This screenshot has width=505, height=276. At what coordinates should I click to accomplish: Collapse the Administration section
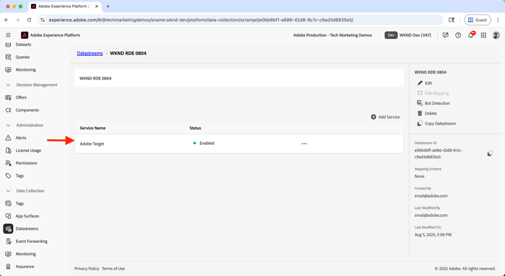pos(8,125)
